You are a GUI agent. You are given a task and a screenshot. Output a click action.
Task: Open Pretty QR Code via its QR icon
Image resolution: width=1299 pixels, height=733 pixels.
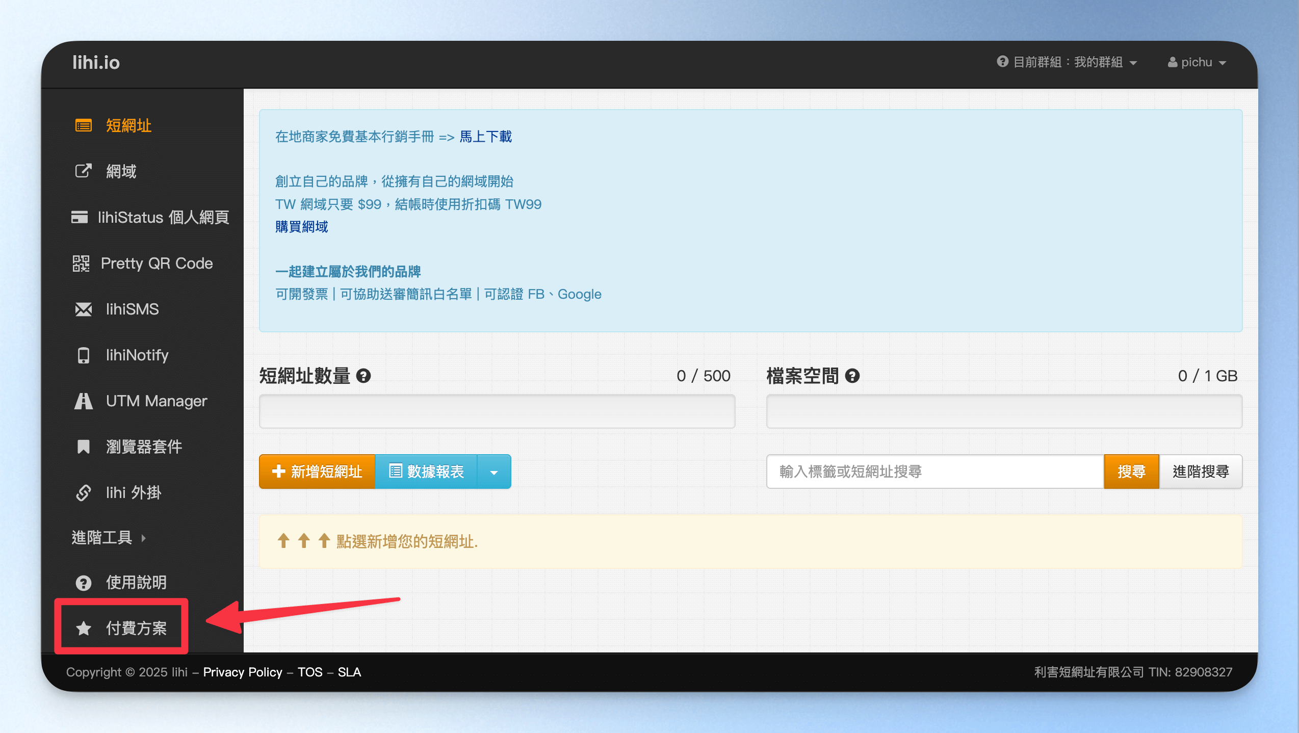click(x=81, y=264)
